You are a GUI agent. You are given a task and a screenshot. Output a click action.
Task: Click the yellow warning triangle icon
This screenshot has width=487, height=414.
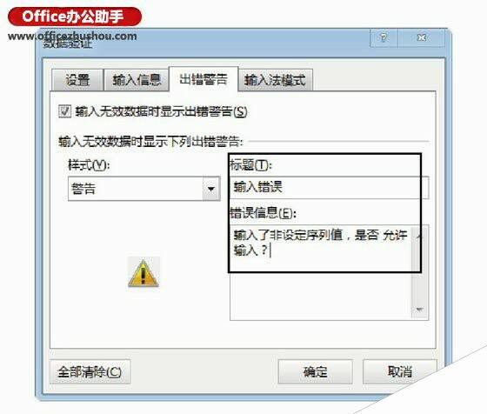pyautogui.click(x=143, y=273)
